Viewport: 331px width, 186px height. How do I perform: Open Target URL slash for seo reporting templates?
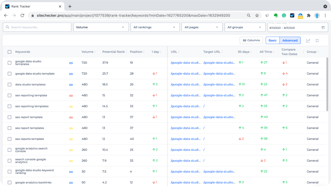[204, 106]
